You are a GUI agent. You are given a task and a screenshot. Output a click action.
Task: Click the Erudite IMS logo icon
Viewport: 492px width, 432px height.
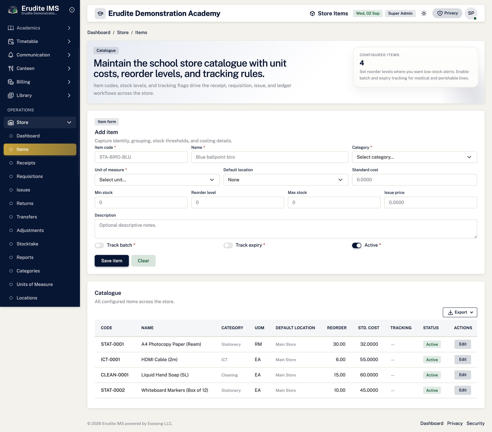click(x=13, y=10)
